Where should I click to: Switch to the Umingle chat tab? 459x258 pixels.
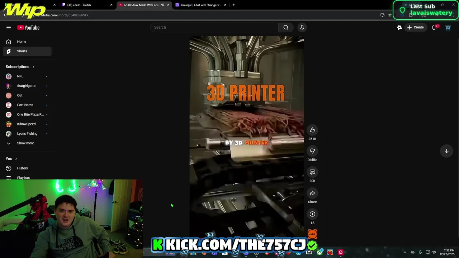pyautogui.click(x=201, y=5)
